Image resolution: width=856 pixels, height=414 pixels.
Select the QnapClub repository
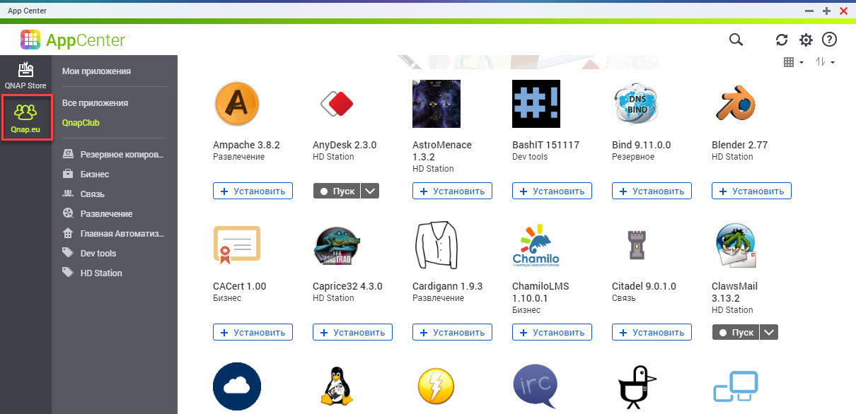point(81,122)
